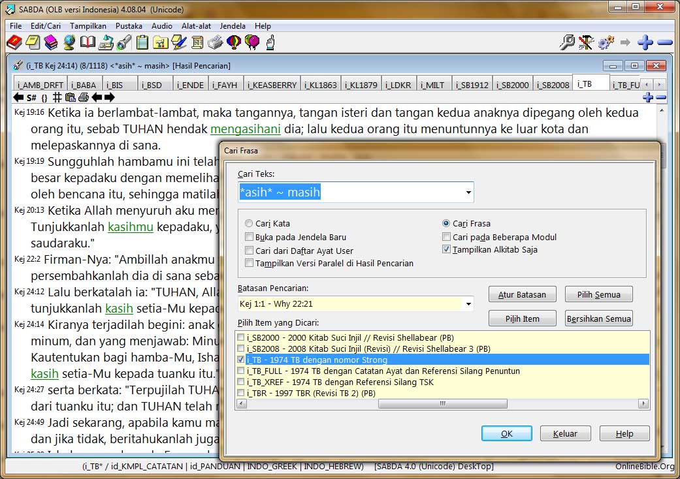Check Cari dari Daftar Ayat User

point(249,251)
